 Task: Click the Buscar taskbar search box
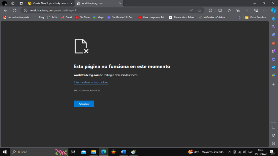tap(39, 152)
